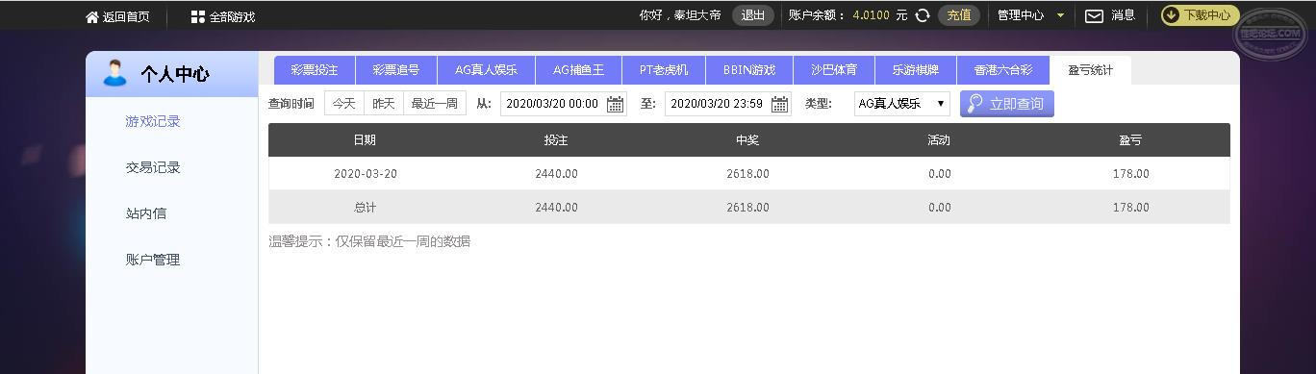This screenshot has height=374, width=1316.
Task: Click the 总计 row label
Action: pos(365,208)
